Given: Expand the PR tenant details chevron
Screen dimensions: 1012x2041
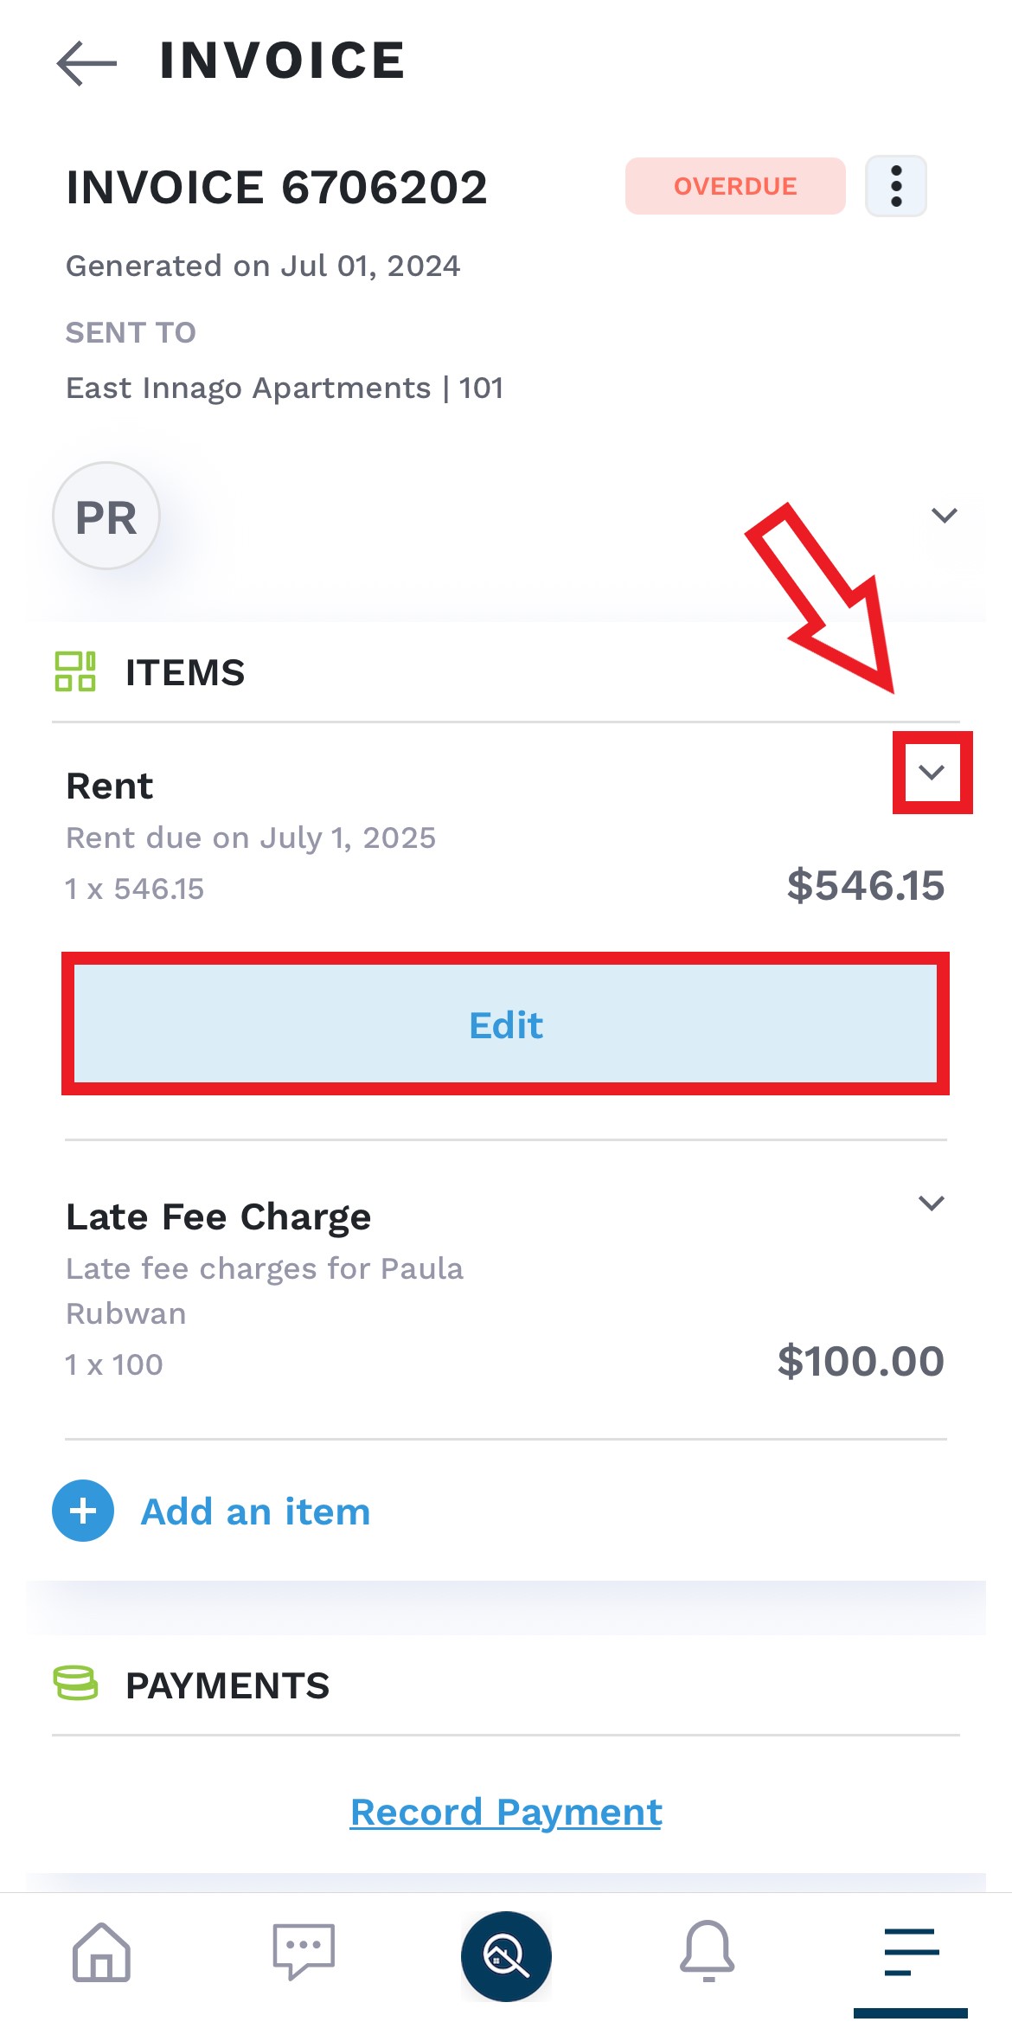Looking at the screenshot, I should coord(944,516).
